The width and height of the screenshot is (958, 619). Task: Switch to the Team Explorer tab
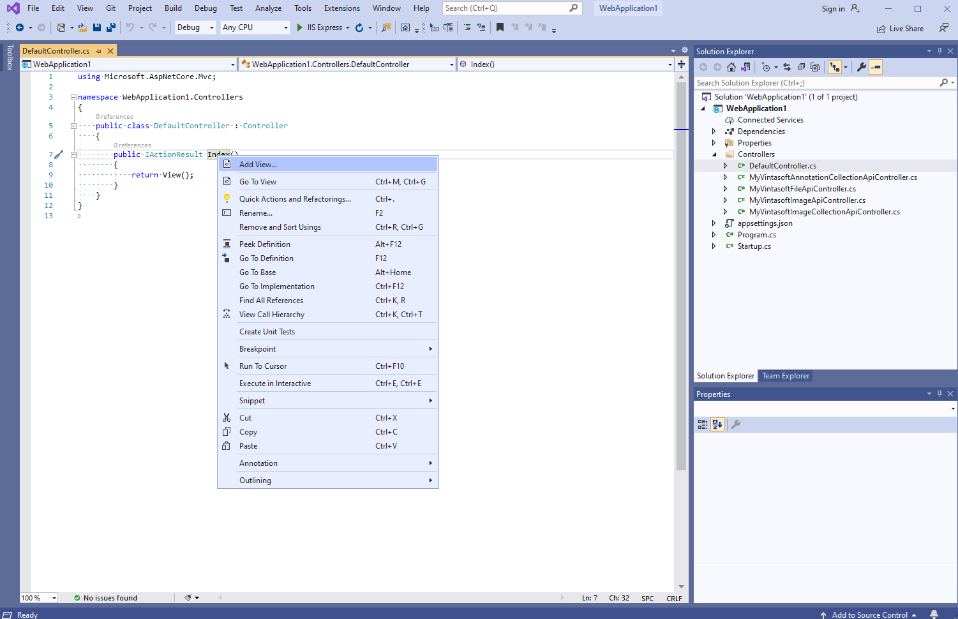(785, 376)
